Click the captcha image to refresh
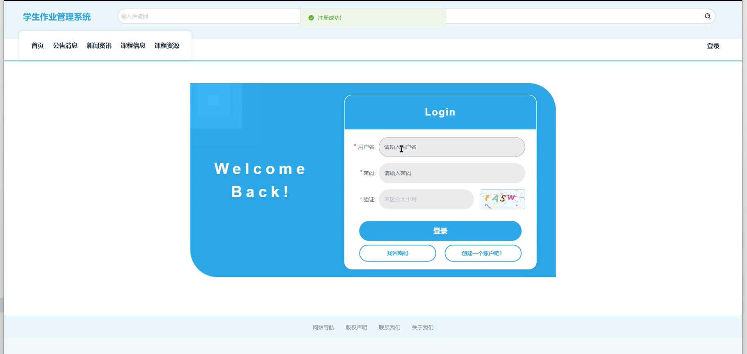The width and height of the screenshot is (747, 354). point(502,199)
